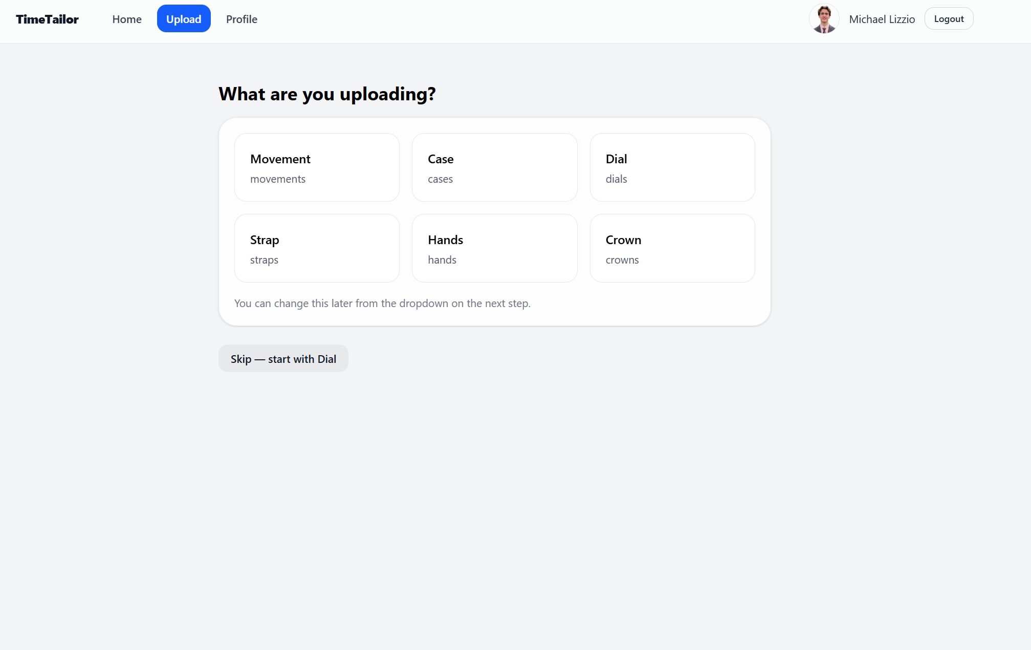1031x650 pixels.
Task: Click the "crowns" subtitle text
Action: (622, 260)
